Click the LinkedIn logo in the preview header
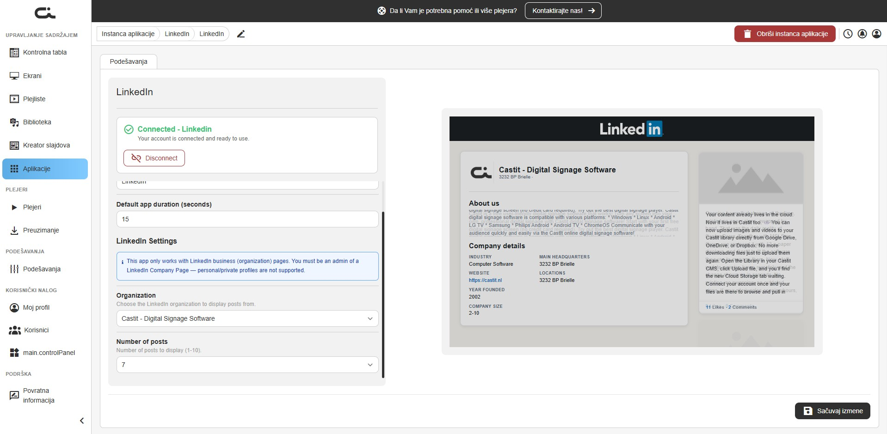Viewport: 887px width, 434px height. (x=631, y=129)
